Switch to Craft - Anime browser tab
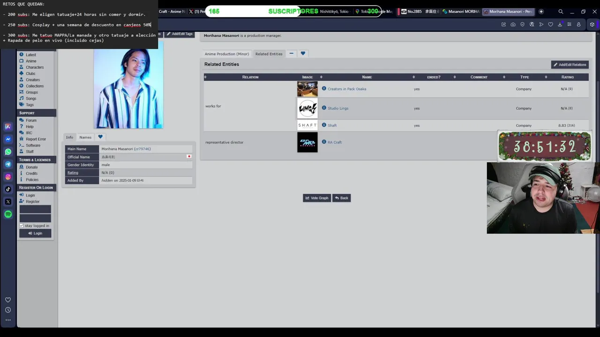 point(171,11)
